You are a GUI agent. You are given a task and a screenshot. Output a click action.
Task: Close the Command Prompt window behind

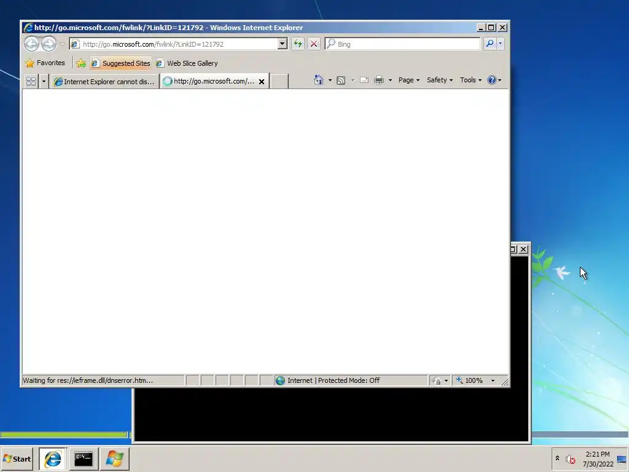[x=523, y=250]
